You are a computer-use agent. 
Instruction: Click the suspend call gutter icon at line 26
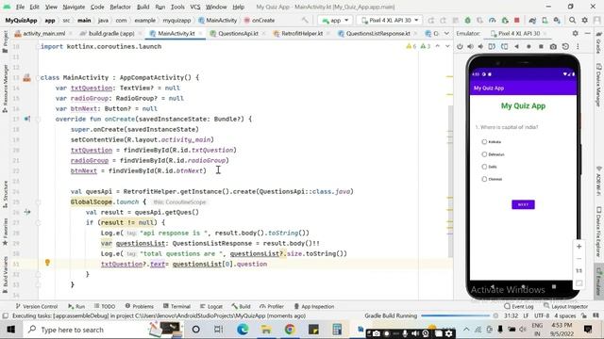(x=27, y=212)
